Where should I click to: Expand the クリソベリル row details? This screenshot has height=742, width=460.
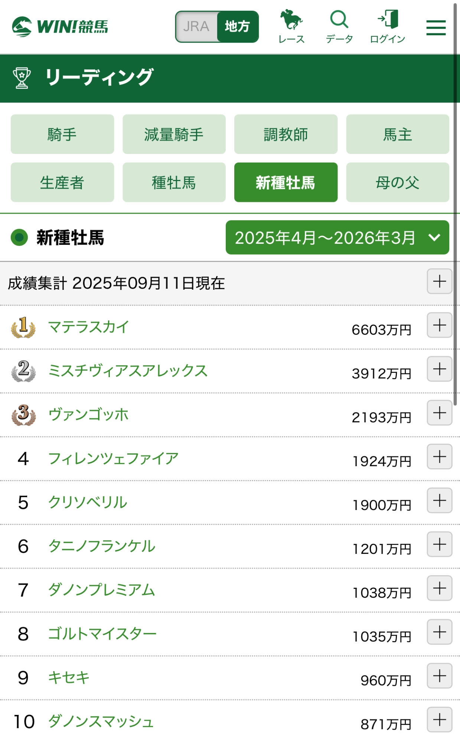pyautogui.click(x=439, y=500)
